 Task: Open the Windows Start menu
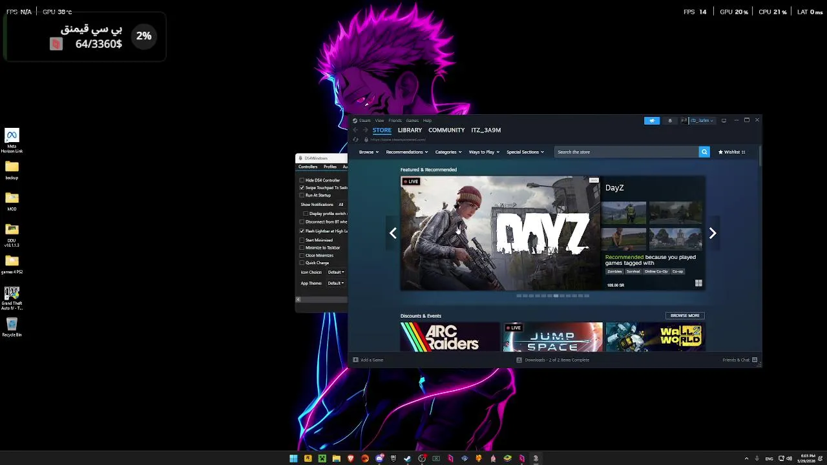pyautogui.click(x=293, y=459)
